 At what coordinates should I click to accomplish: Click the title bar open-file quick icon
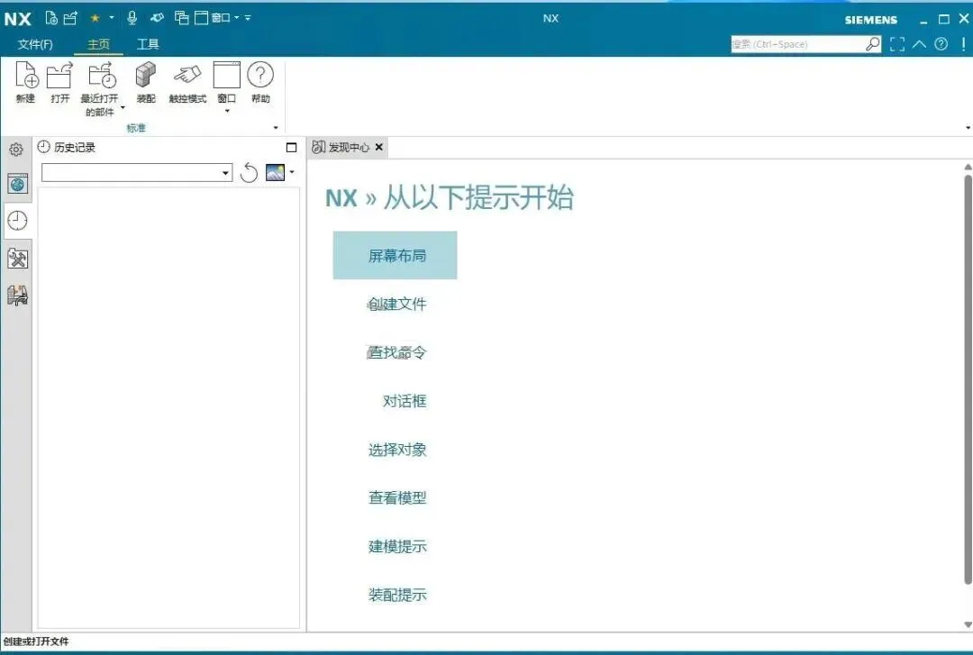coord(71,18)
